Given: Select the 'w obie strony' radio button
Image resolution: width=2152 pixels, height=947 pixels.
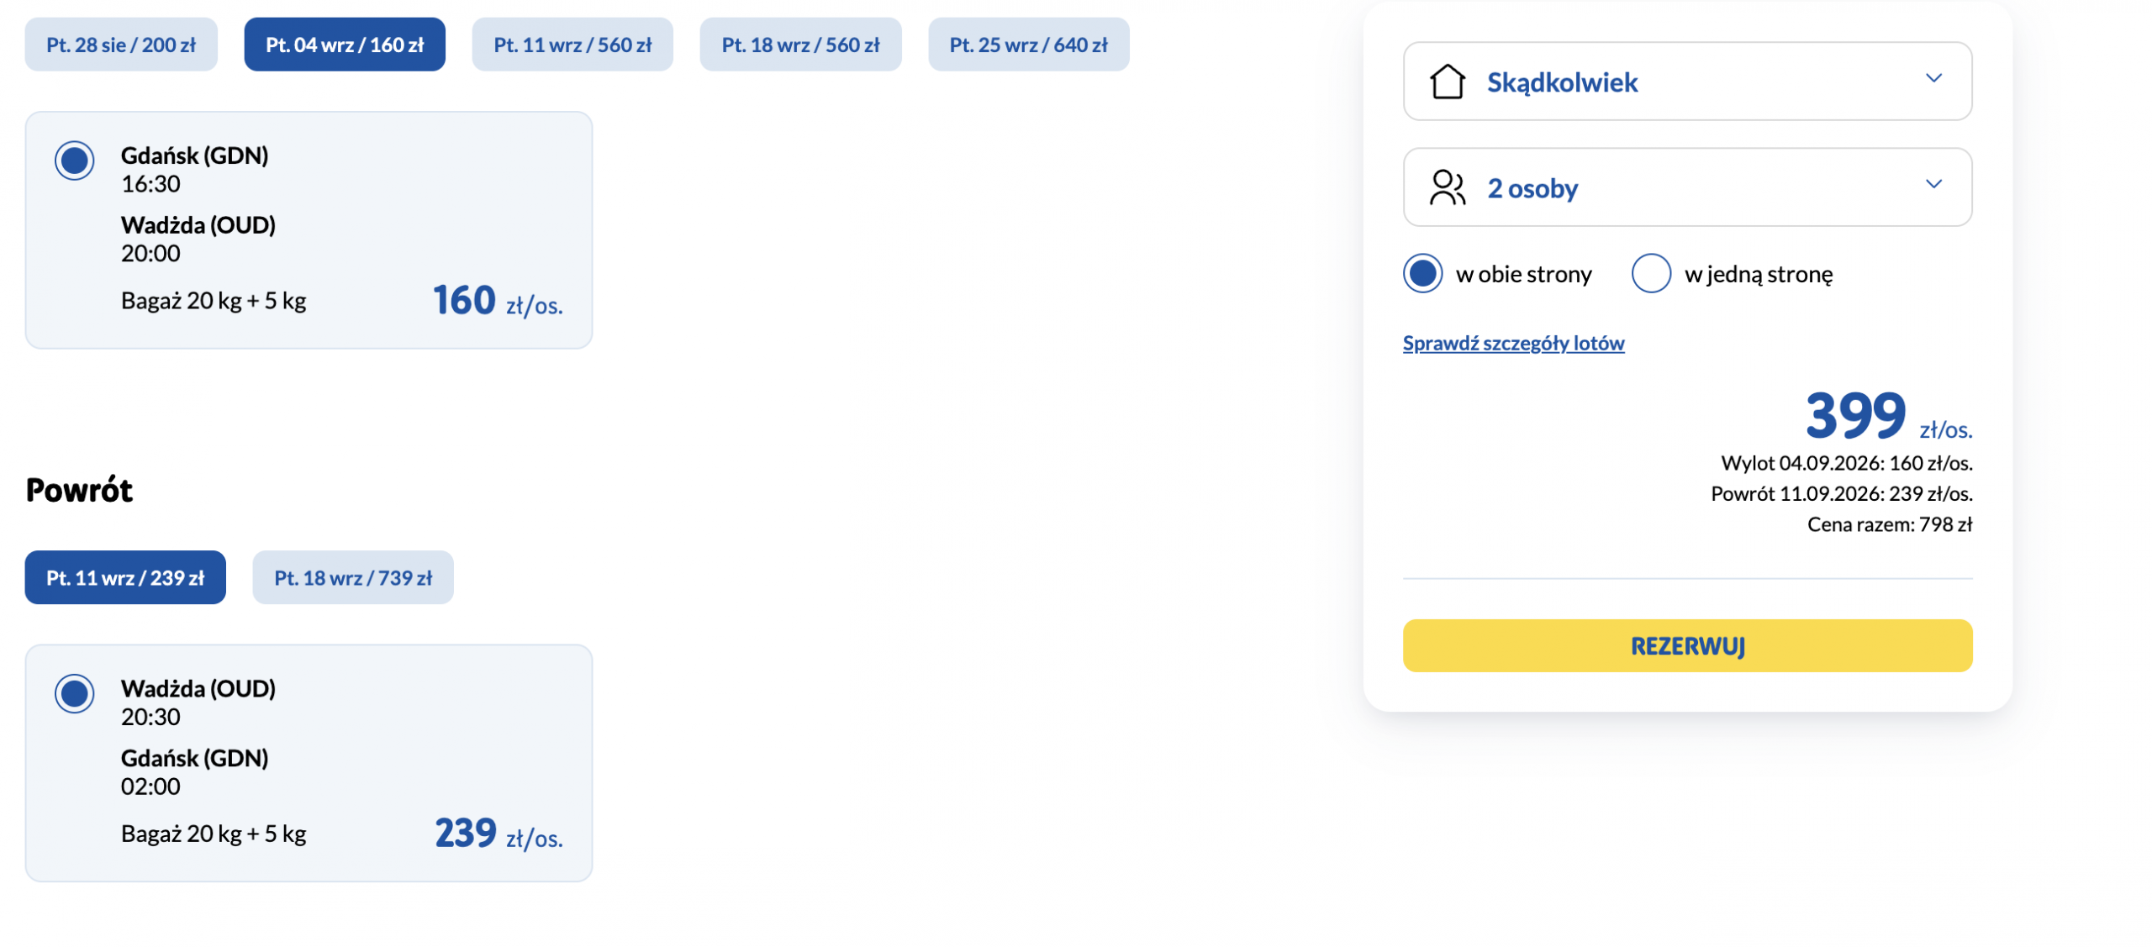Looking at the screenshot, I should [1422, 273].
